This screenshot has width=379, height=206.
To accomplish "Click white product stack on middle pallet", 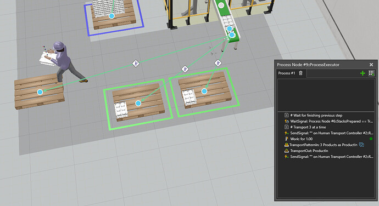I will [x=121, y=110].
